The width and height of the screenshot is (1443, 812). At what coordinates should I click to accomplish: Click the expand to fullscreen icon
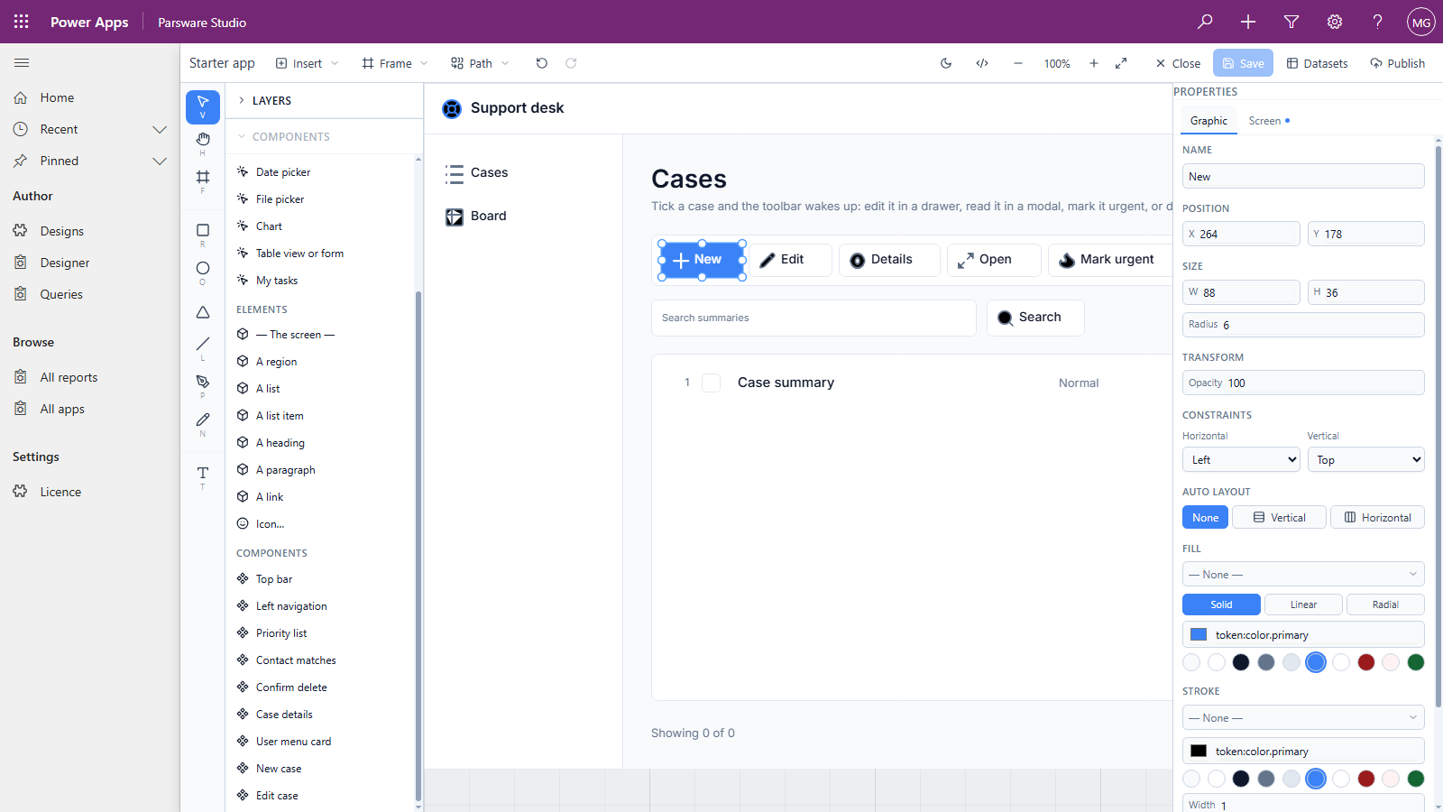click(x=1121, y=63)
